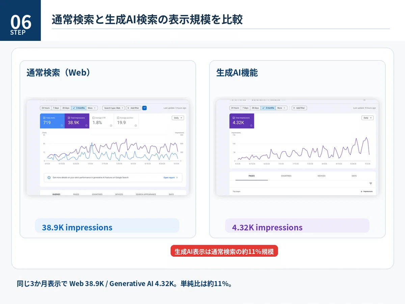
Task: Select 3 months range in generative AI panel
Action: click(268, 108)
